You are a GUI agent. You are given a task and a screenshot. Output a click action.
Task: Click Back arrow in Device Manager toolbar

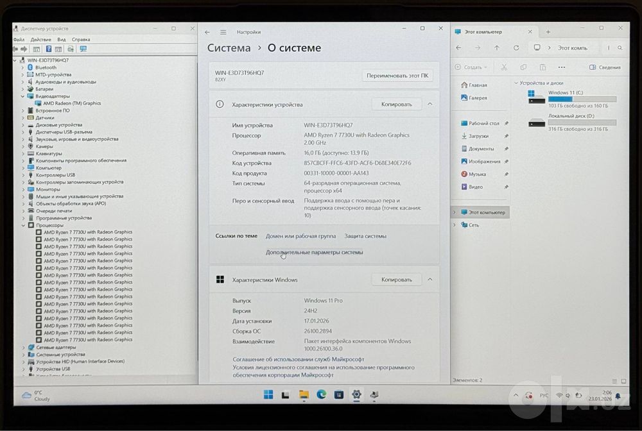tap(15, 49)
